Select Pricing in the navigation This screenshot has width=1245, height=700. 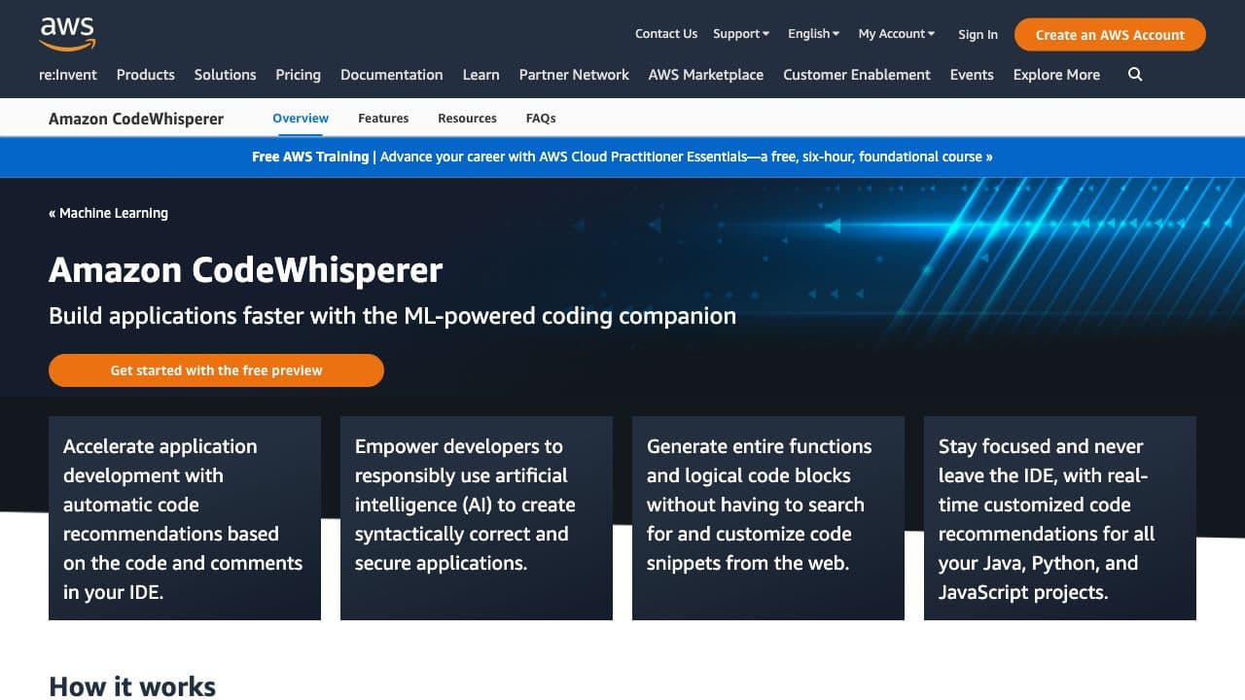coord(298,74)
